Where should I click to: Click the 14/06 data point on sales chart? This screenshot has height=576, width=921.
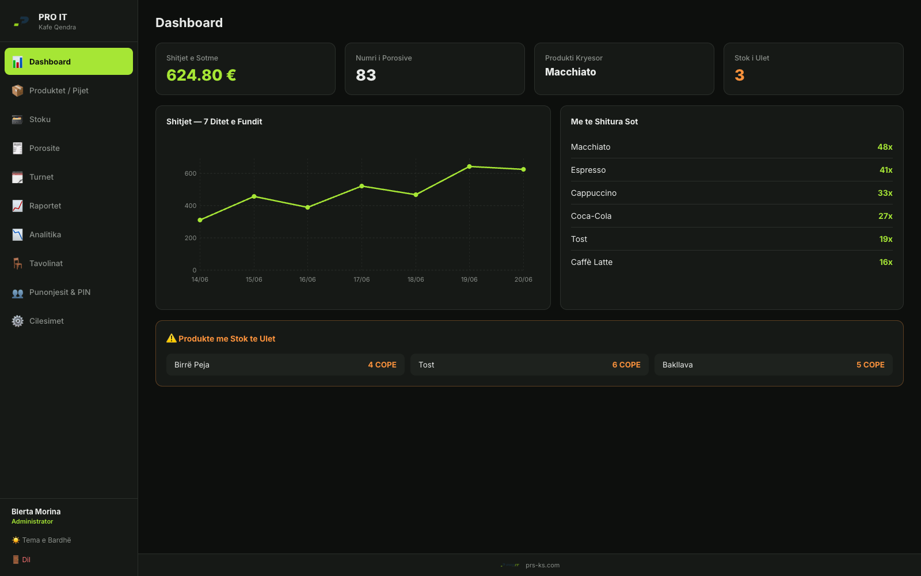coord(200,220)
